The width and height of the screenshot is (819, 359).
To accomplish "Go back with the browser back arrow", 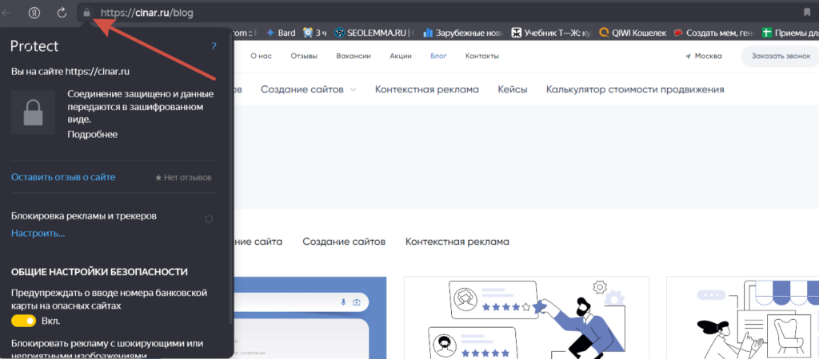I will tap(9, 13).
